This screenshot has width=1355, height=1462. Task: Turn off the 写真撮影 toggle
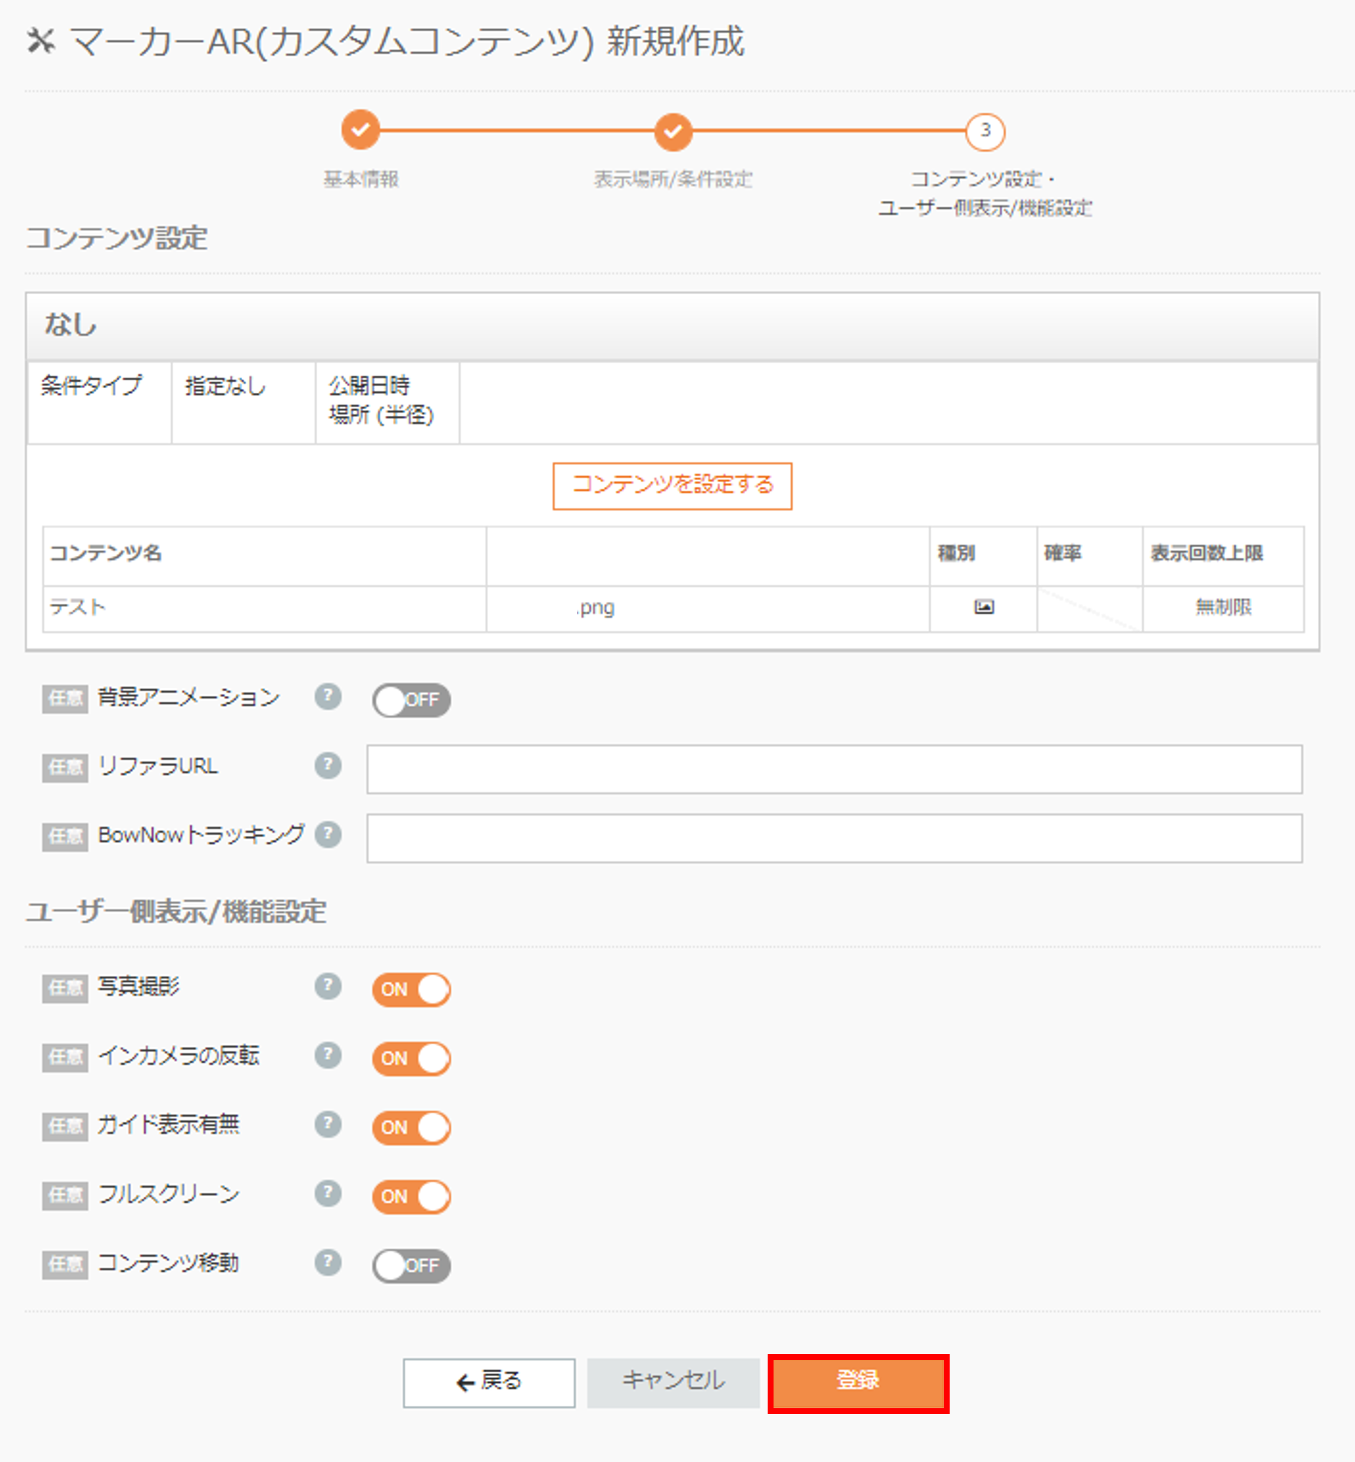[x=411, y=989]
